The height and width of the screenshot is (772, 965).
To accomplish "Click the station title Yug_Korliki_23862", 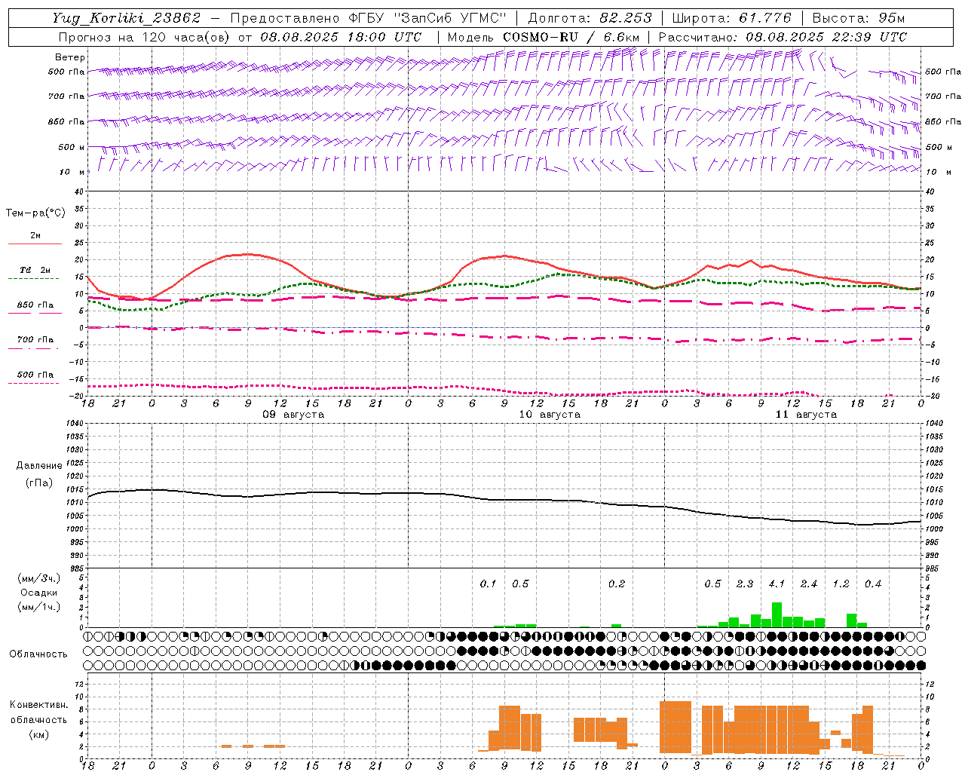I will point(127,18).
